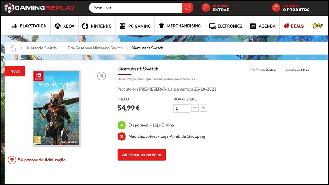Viewport: 329px width, 185px height.
Task: Open the Xbox menu
Action: click(x=64, y=26)
